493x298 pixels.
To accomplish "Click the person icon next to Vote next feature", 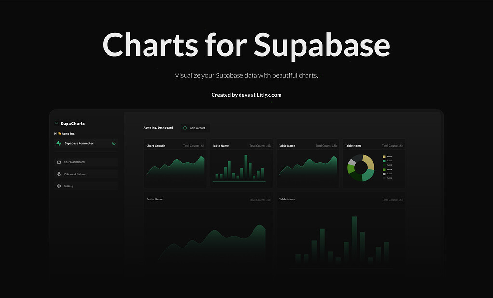I will point(59,174).
